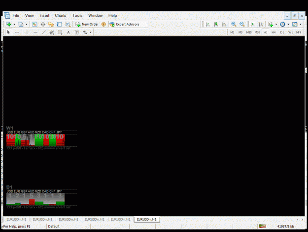
Task: Click the New Order button
Action: pyautogui.click(x=87, y=24)
